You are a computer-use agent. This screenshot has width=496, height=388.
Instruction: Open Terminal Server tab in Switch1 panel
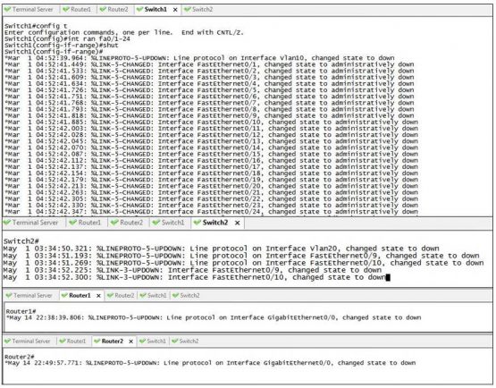point(29,10)
